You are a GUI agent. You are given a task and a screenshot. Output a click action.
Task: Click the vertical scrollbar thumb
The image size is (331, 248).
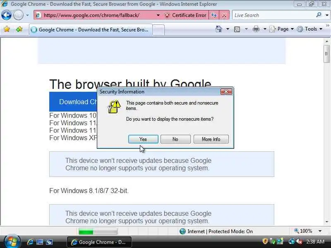[327, 54]
